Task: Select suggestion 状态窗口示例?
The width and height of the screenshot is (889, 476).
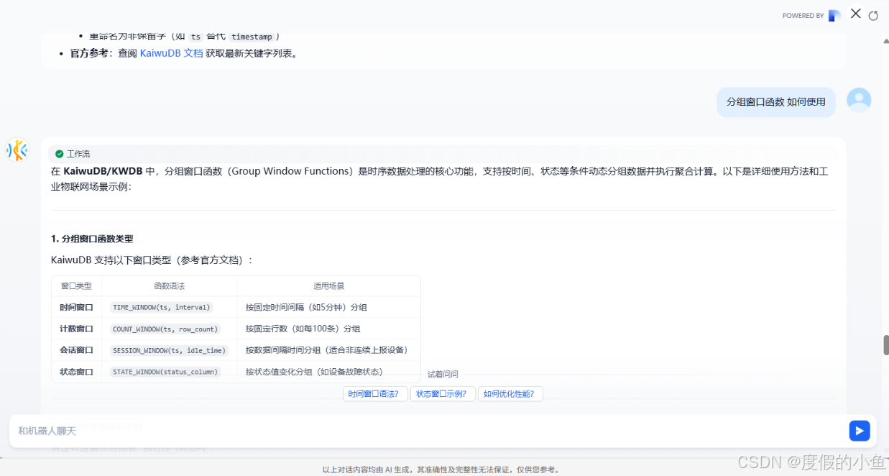Action: 442,394
